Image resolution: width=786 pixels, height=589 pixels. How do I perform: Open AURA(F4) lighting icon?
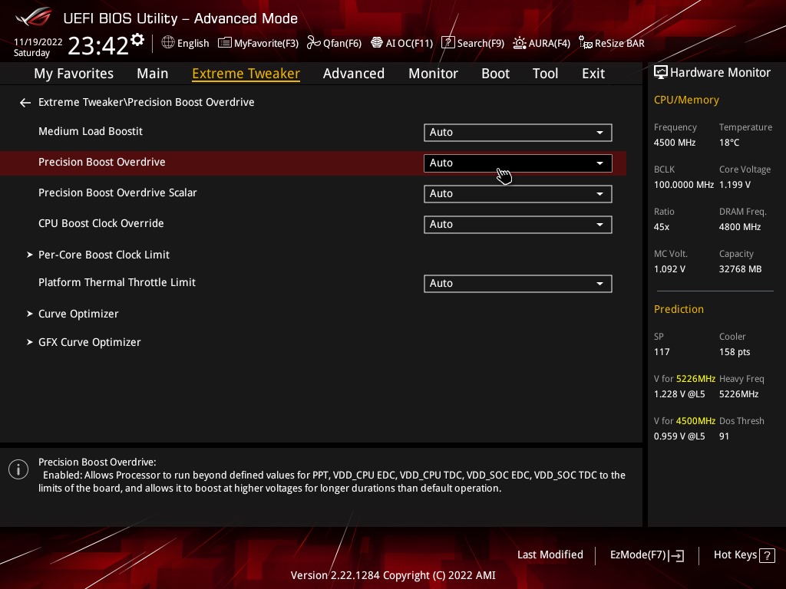coord(520,43)
